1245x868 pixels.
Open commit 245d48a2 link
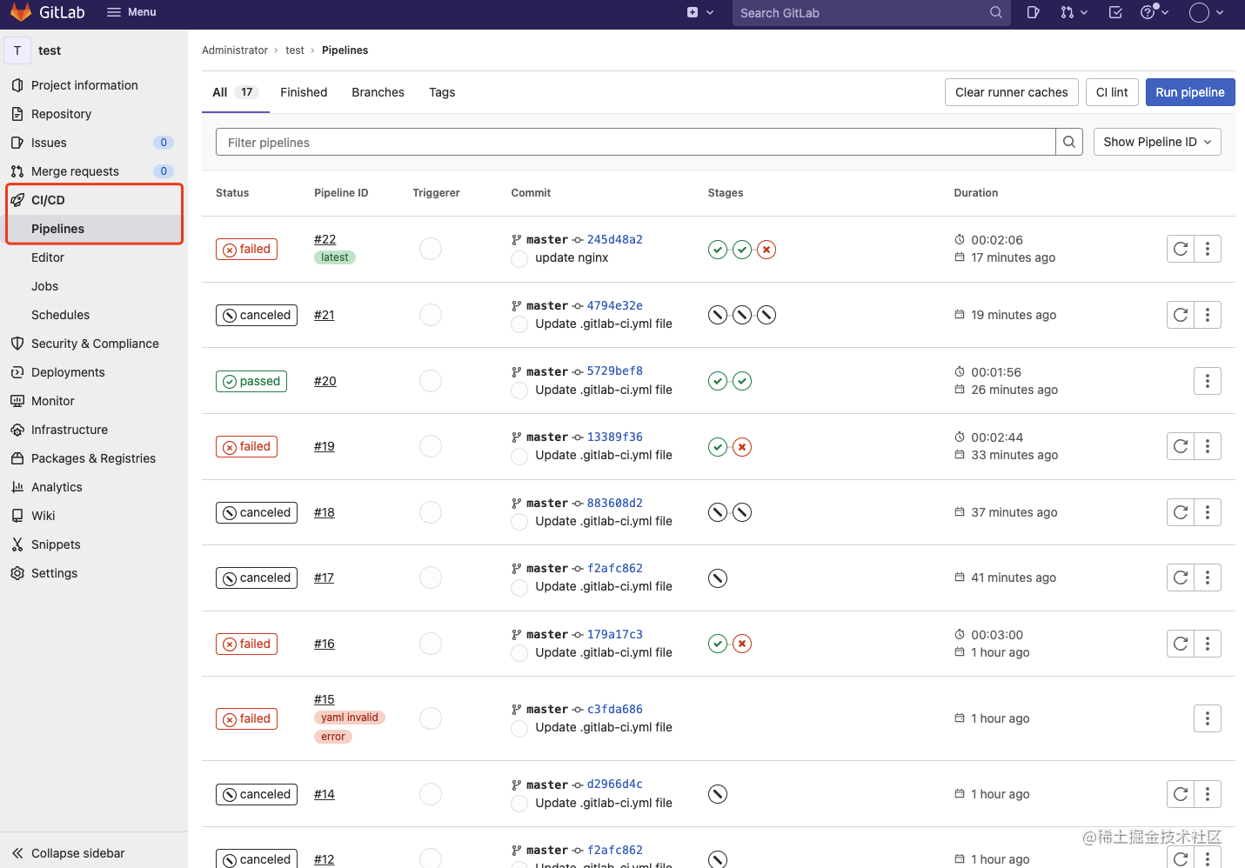(615, 239)
